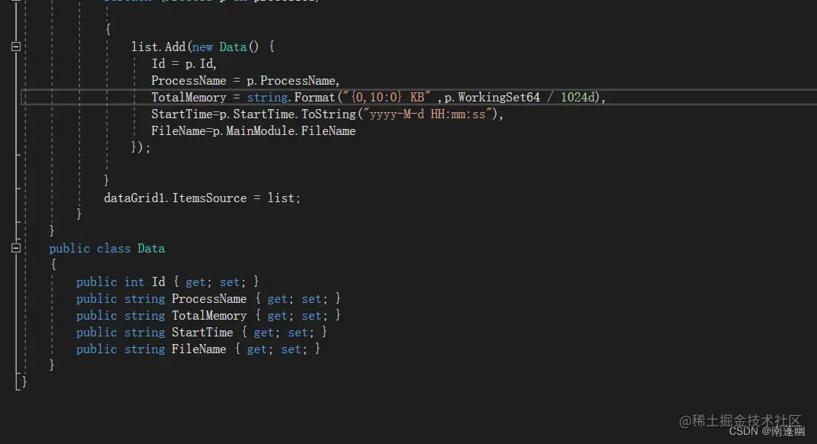Select the 'Id = p.Id,' line
The image size is (817, 444).
[184, 63]
